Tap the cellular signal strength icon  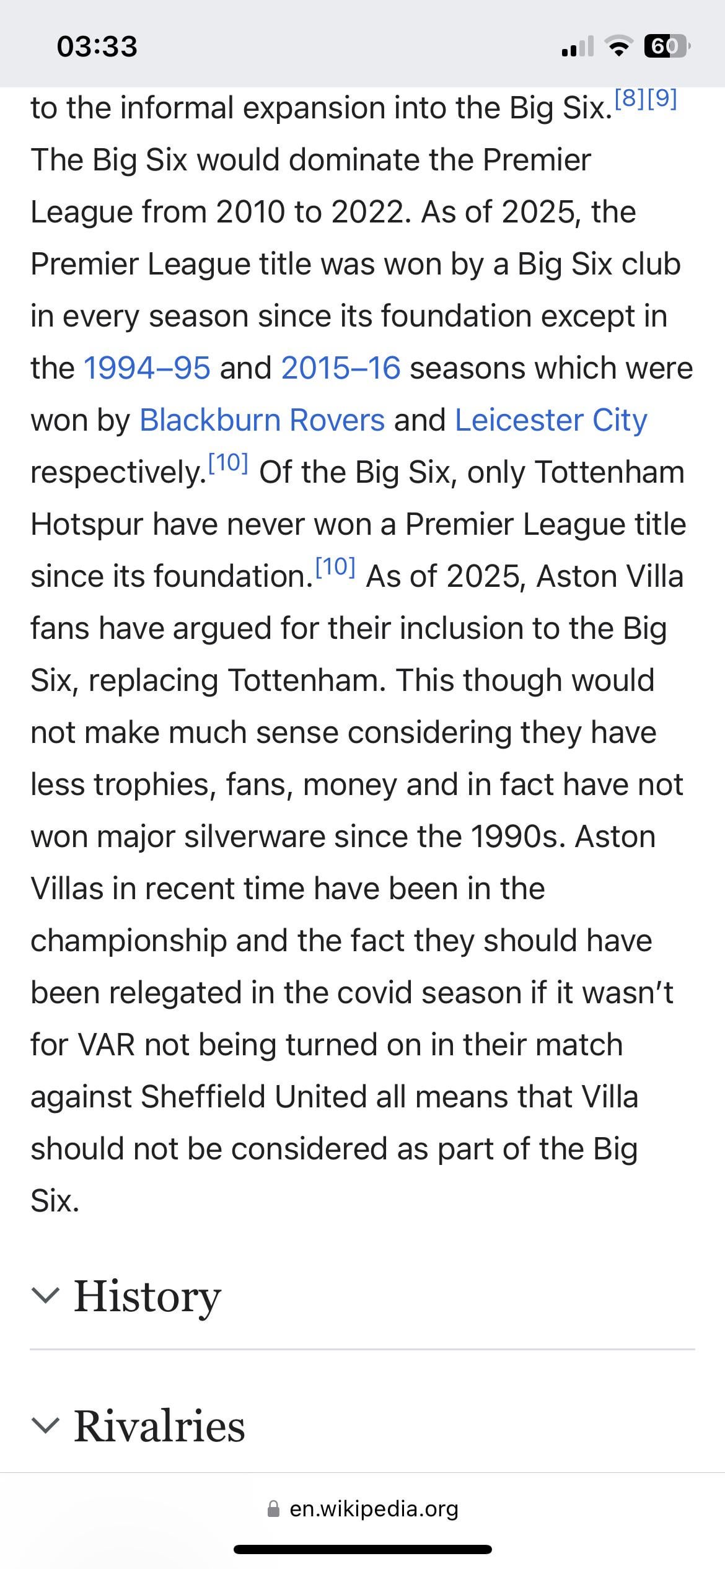click(x=577, y=46)
